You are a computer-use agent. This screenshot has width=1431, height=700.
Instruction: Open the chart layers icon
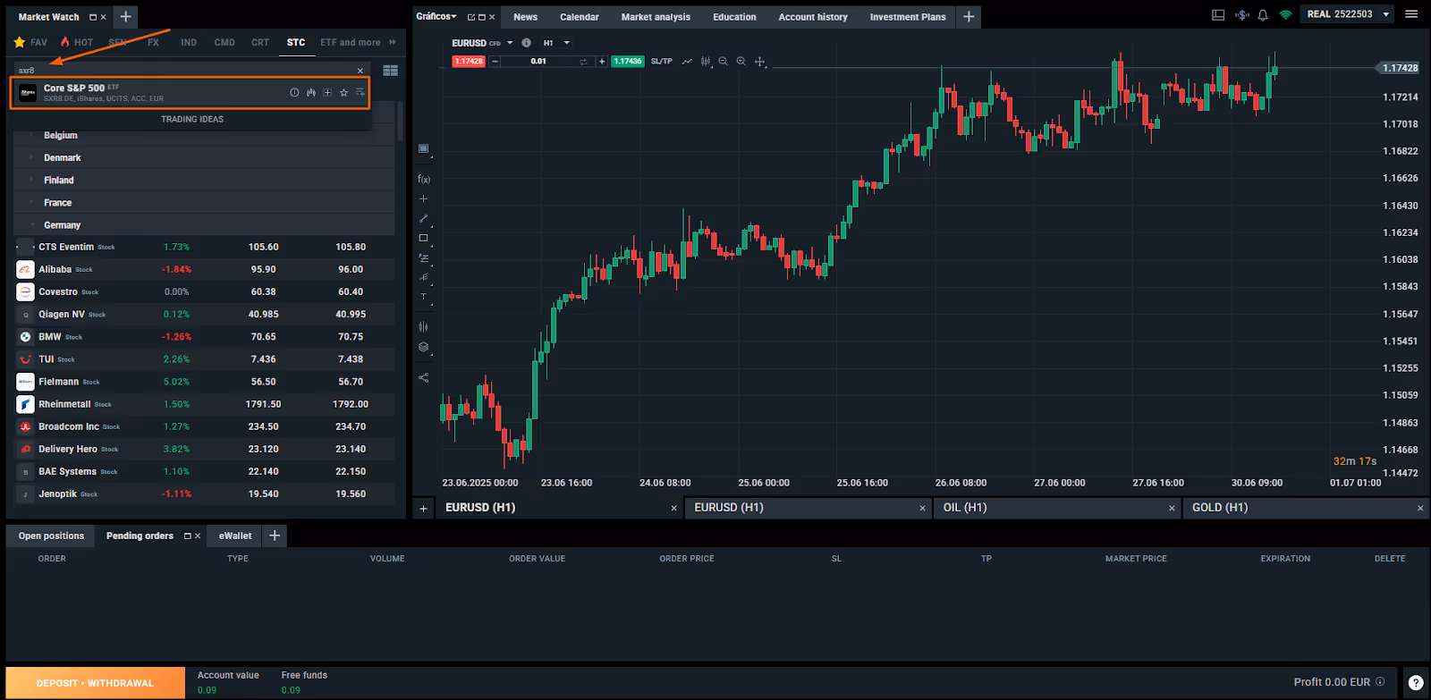pos(424,348)
